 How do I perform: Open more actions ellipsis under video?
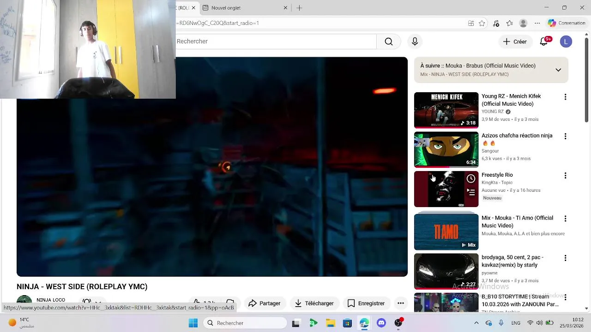click(x=401, y=303)
